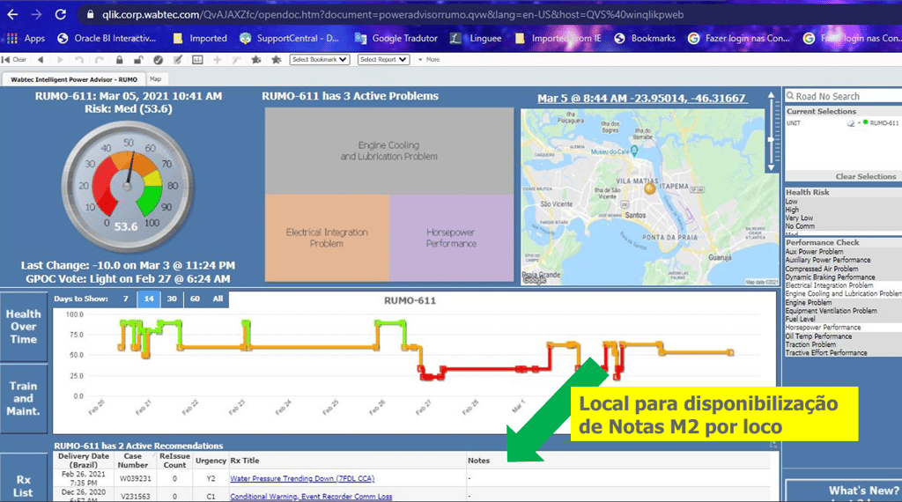Click the Clear Selections button
This screenshot has width=902, height=502.
[x=865, y=176]
